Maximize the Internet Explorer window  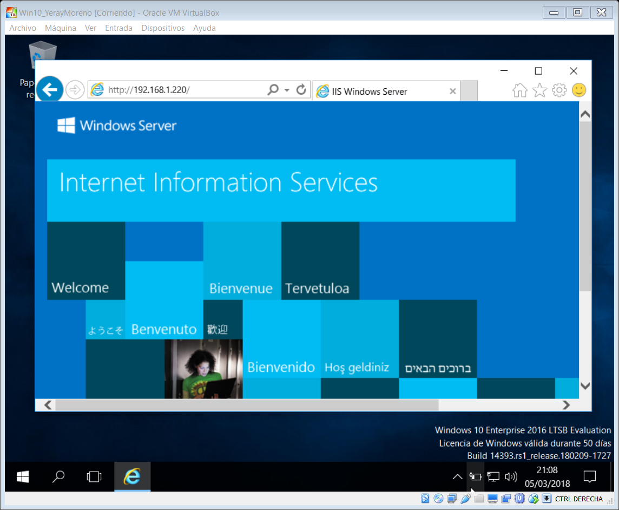coord(538,71)
